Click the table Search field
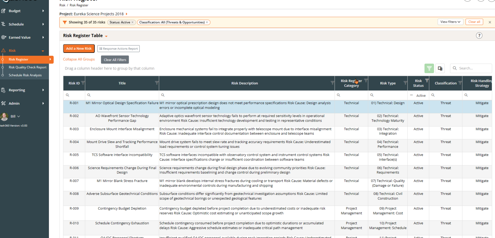This screenshot has width=495, height=238. (471, 69)
